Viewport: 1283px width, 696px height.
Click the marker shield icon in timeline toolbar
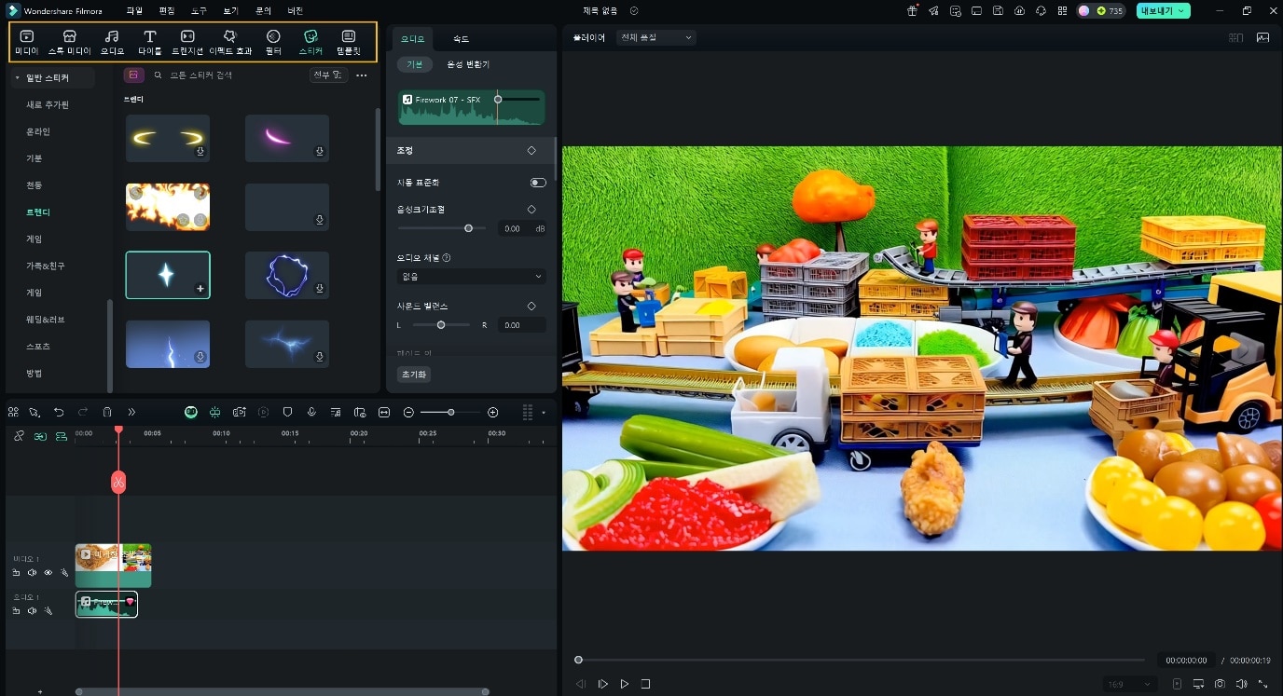[x=287, y=412]
